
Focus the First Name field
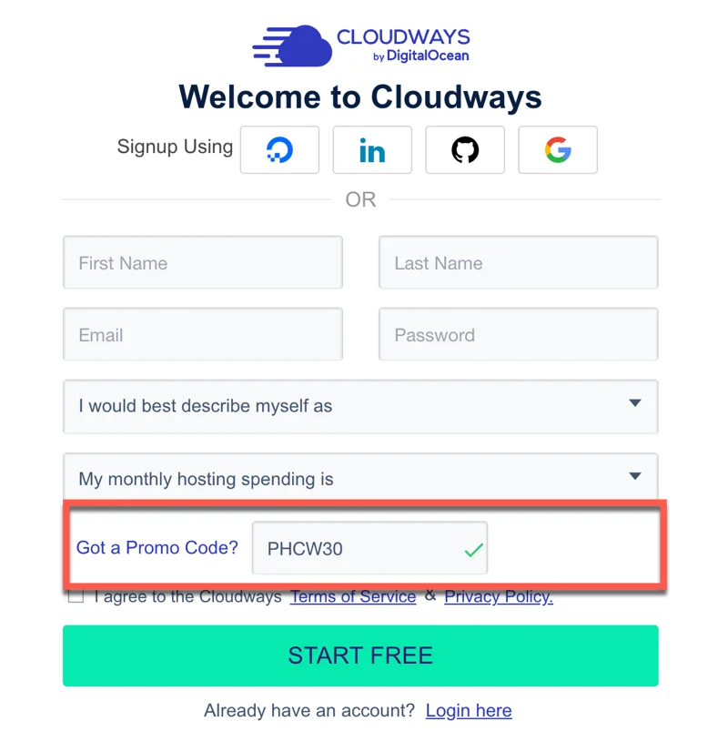(203, 263)
